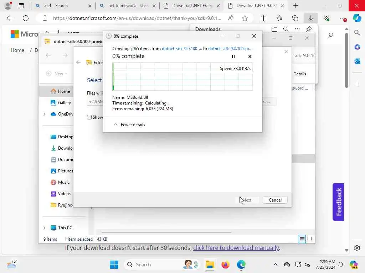365x273 pixels.
Task: Click the copy progress graph
Action: coord(182,77)
